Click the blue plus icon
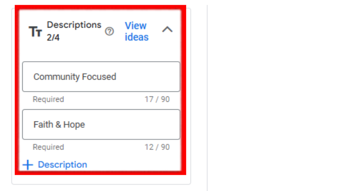Viewport: 351px width, 191px height. coord(28,165)
